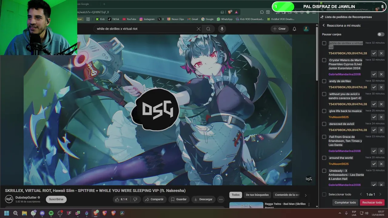Go to previous page of reward requests
Image resolution: width=388 pixels, height=218 pixels.
(361, 194)
